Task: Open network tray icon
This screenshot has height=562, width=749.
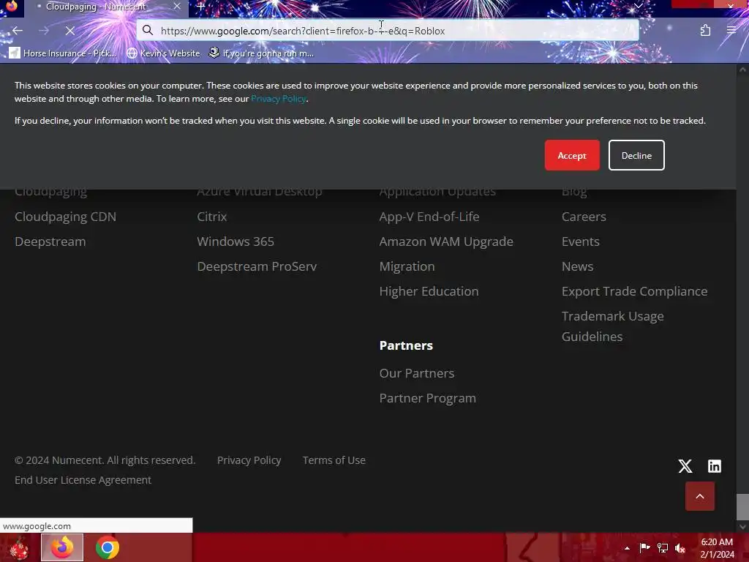Action: click(x=663, y=548)
